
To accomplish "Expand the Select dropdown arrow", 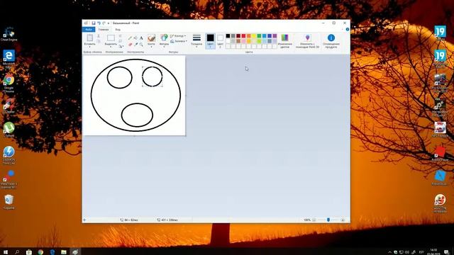I will click(111, 47).
